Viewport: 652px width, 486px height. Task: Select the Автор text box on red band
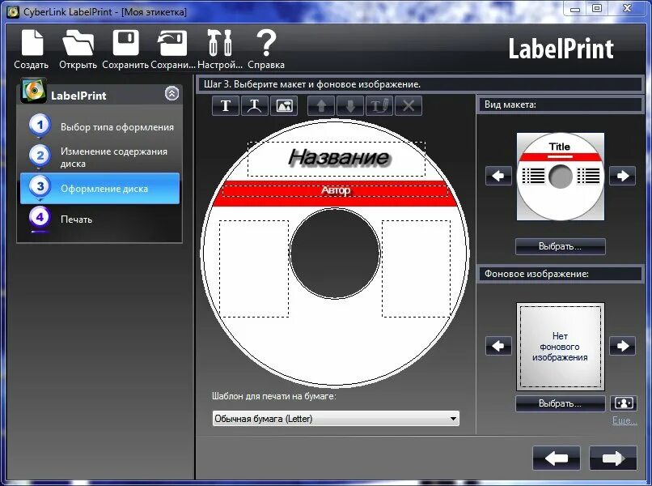click(x=335, y=190)
